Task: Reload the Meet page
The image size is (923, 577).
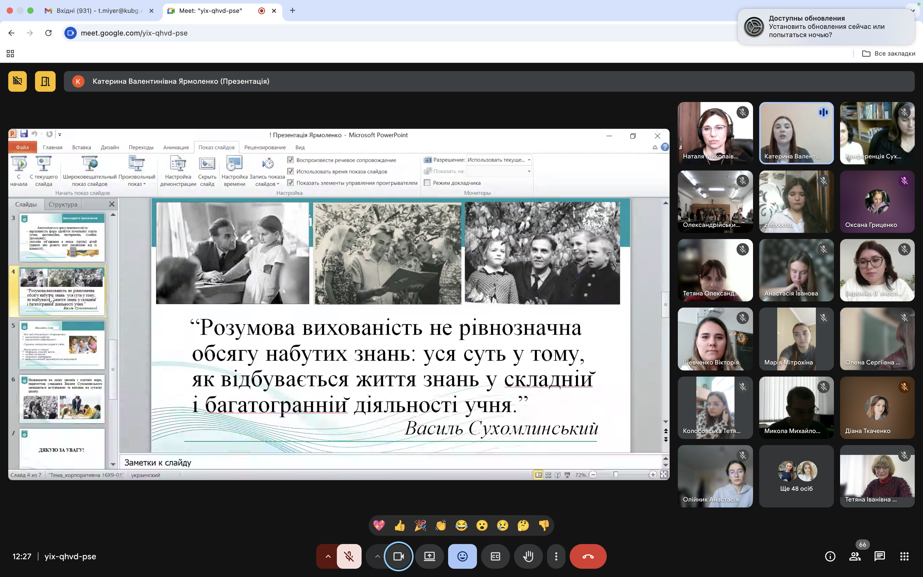Action: pos(48,33)
